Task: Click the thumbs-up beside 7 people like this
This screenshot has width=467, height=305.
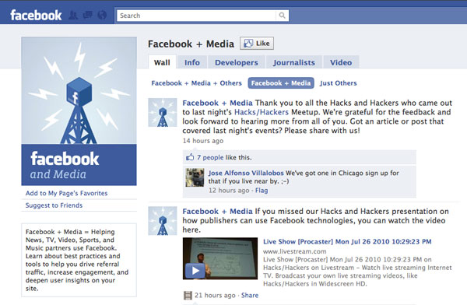Action: 190,157
